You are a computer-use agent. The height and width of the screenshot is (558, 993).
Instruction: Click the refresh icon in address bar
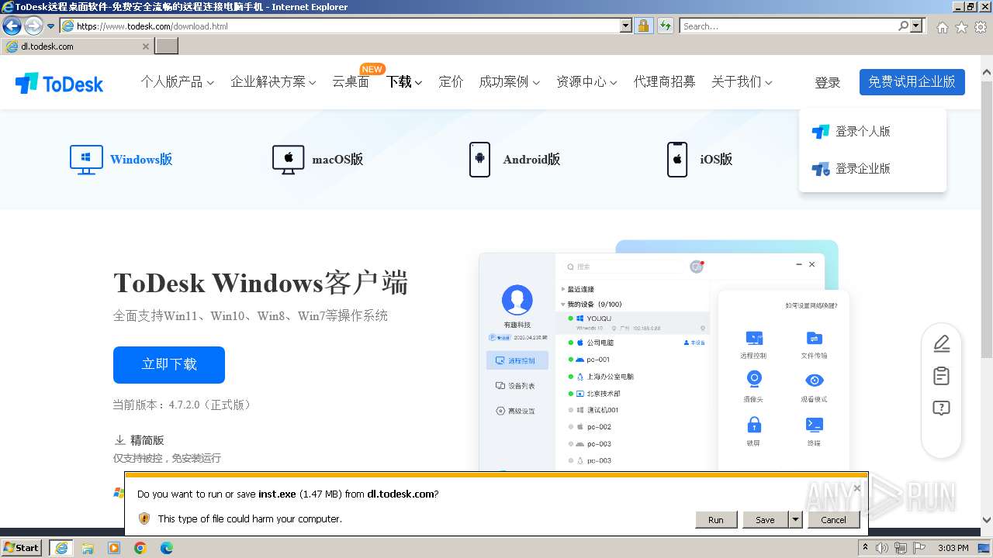point(665,26)
